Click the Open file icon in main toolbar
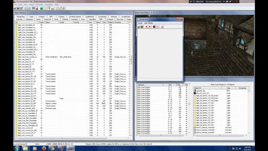This screenshot has height=151, width=268. [x=15, y=8]
